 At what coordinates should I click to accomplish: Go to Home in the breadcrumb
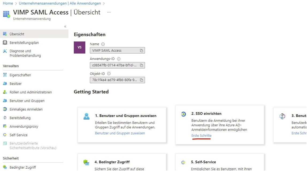tap(8, 3)
